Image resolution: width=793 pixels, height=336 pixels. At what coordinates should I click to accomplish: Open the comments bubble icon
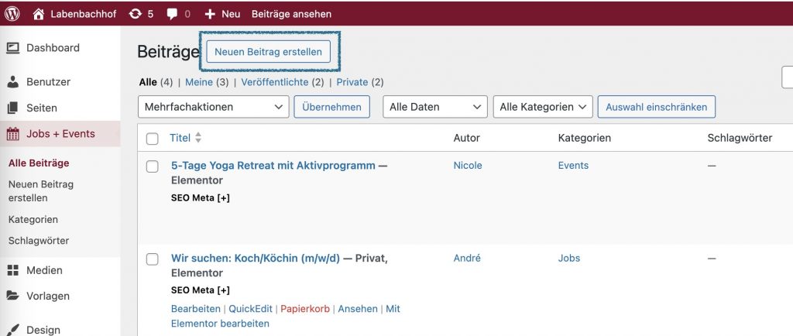[172, 14]
